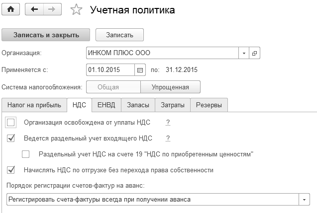The height and width of the screenshot is (213, 317).
Task: Click 'Записать и закрыть' button
Action: 46,35
